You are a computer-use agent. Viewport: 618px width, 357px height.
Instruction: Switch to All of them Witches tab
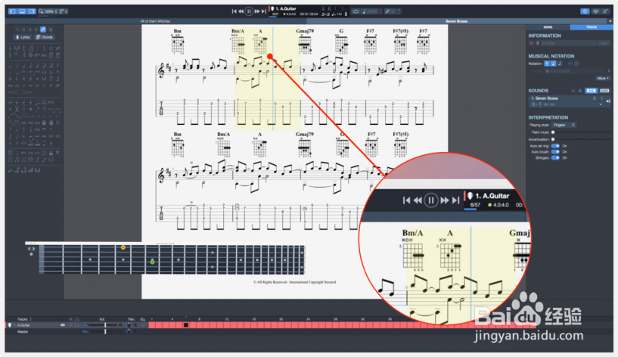pos(155,21)
